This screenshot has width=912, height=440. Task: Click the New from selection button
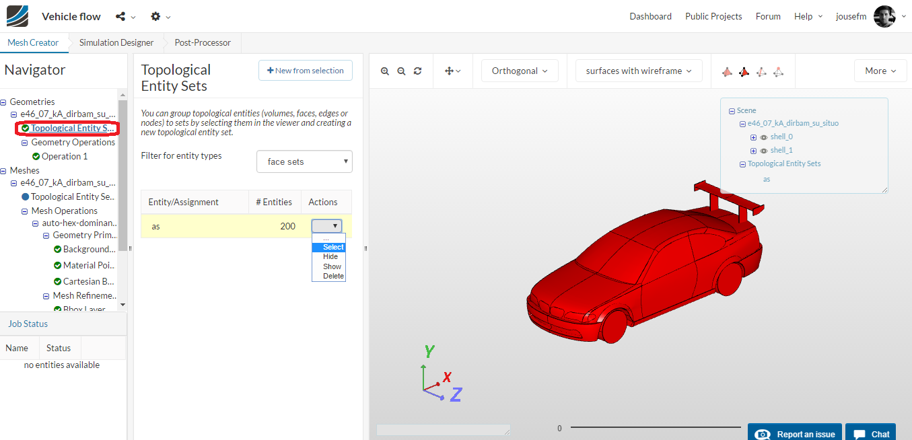point(305,71)
